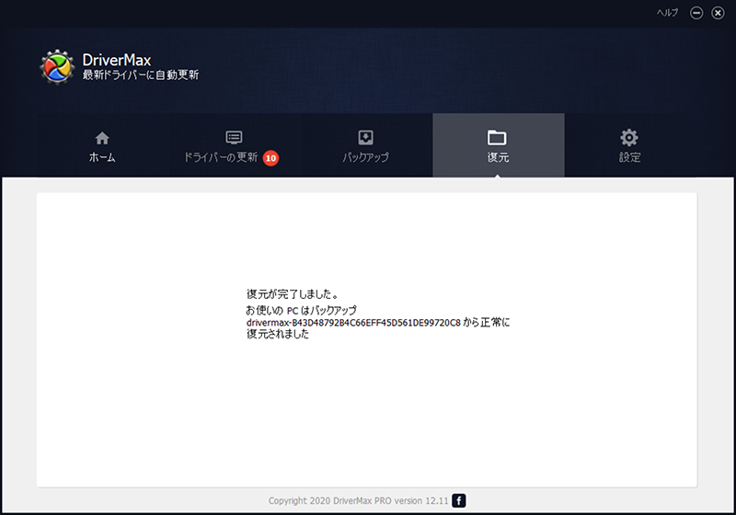This screenshot has height=515, width=736.
Task: Click the backup download-box icon
Action: [x=365, y=138]
